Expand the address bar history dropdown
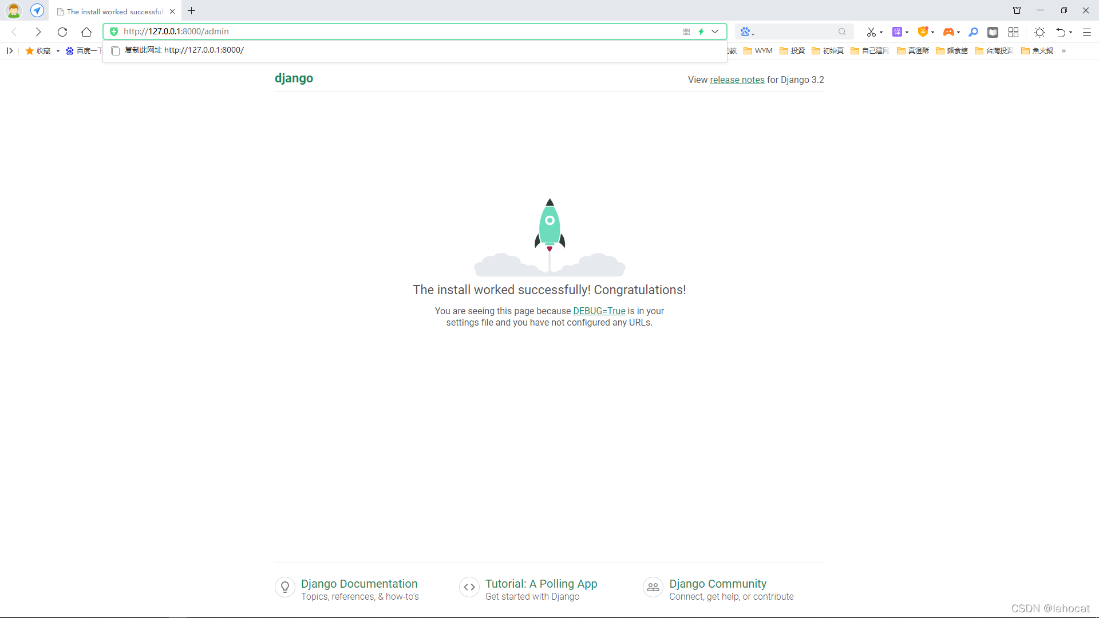 (x=715, y=31)
